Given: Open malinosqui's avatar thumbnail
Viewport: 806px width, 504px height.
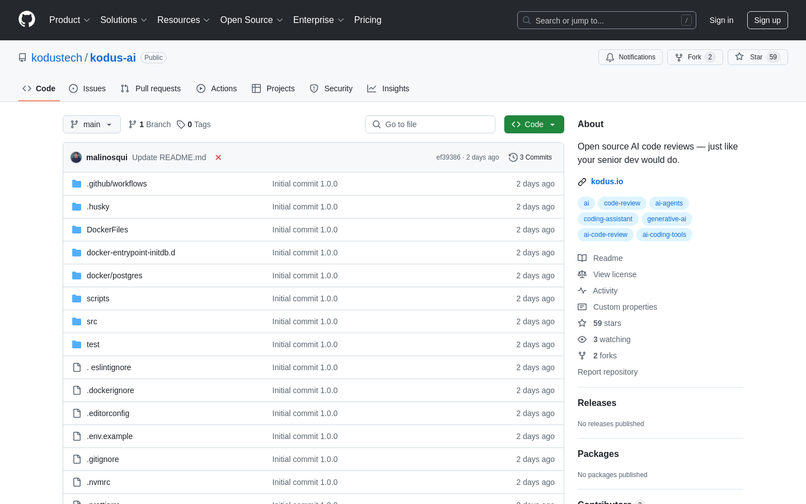Looking at the screenshot, I should (76, 157).
